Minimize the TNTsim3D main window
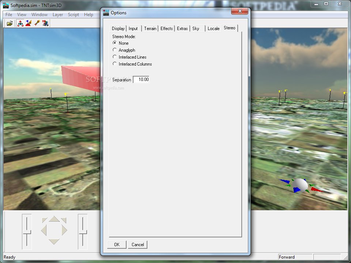The image size is (351, 263). point(316,4)
